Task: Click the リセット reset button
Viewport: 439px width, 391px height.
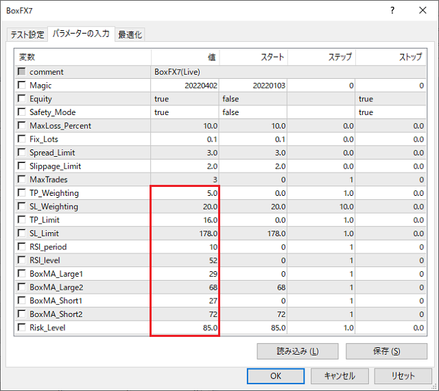Action: point(403,376)
